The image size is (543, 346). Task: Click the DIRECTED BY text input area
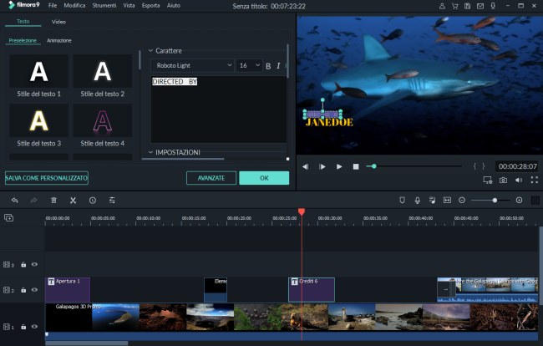point(219,109)
